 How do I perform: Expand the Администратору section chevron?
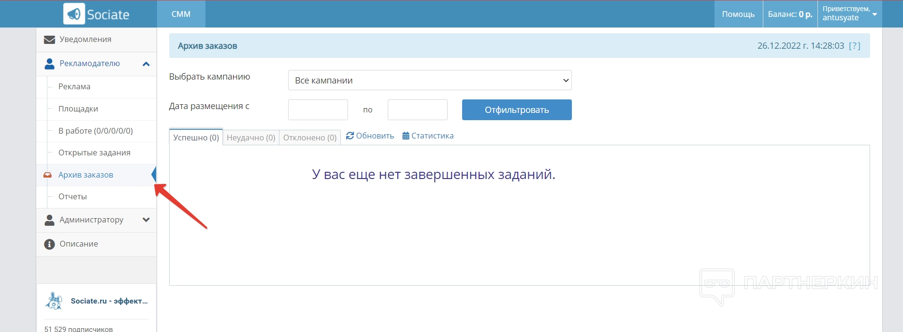[x=146, y=220]
